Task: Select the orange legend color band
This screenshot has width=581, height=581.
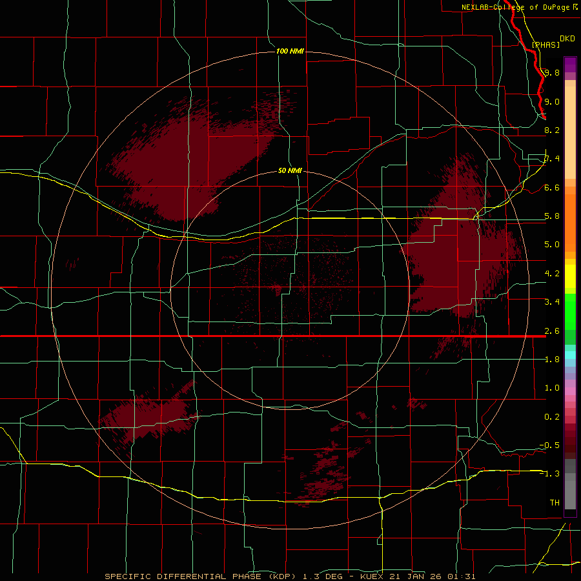Action: tap(570, 222)
